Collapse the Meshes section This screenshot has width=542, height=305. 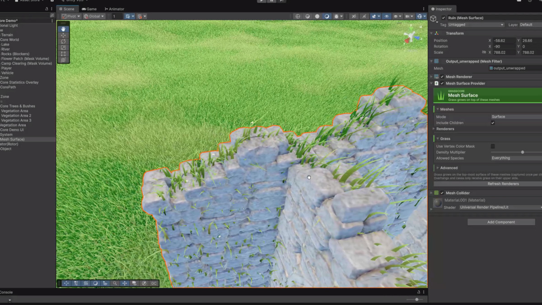click(x=438, y=109)
